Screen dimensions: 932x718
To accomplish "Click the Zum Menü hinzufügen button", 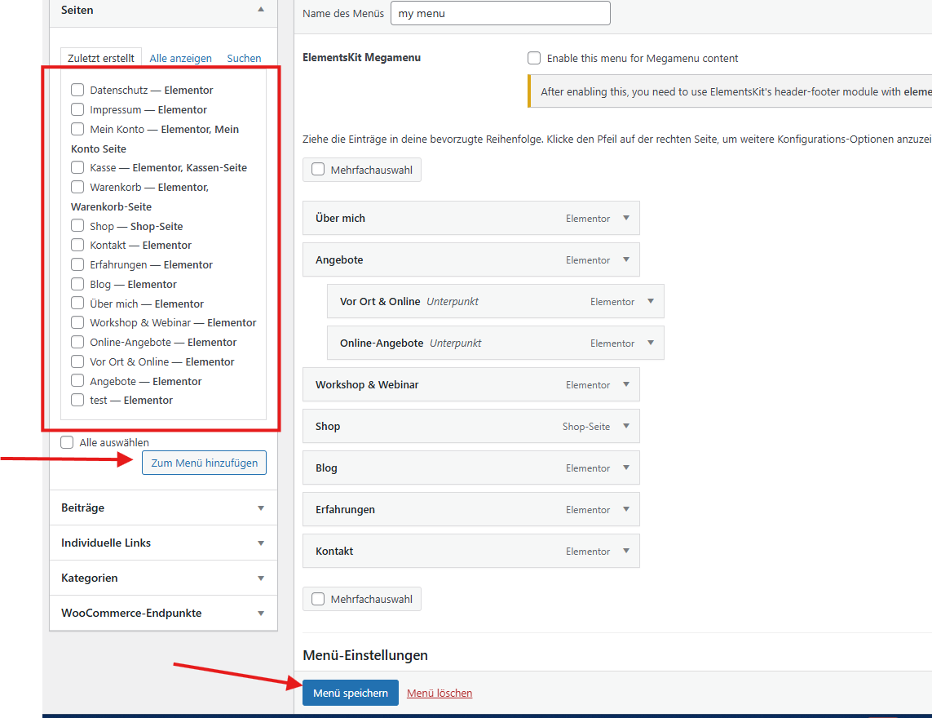I will (x=204, y=463).
